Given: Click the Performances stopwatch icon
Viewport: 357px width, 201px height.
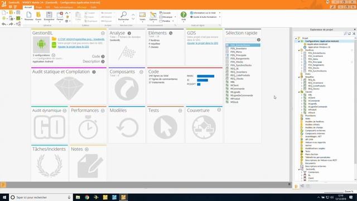Looking at the screenshot, I should (88, 127).
